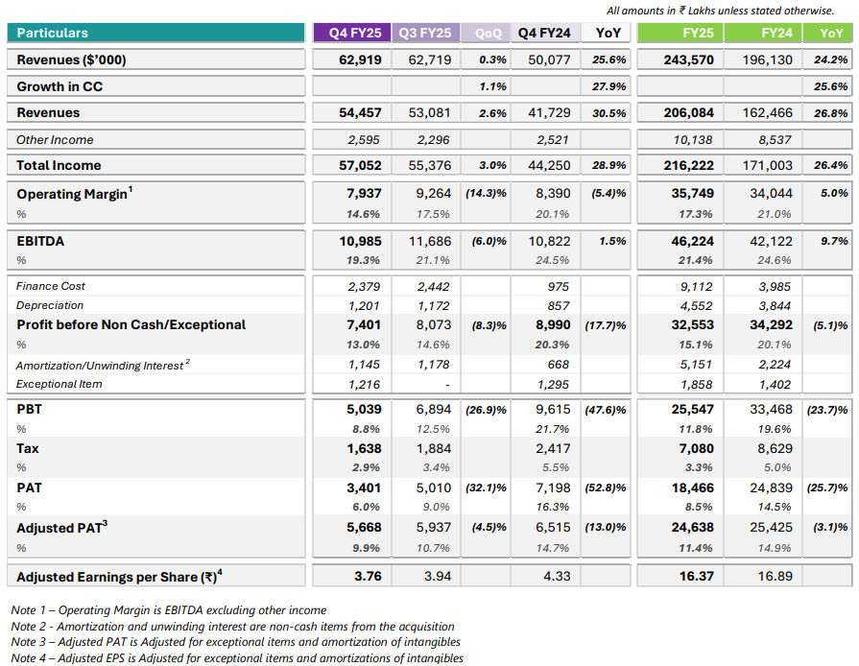Click the 2,379 finance cost cell

point(364,286)
